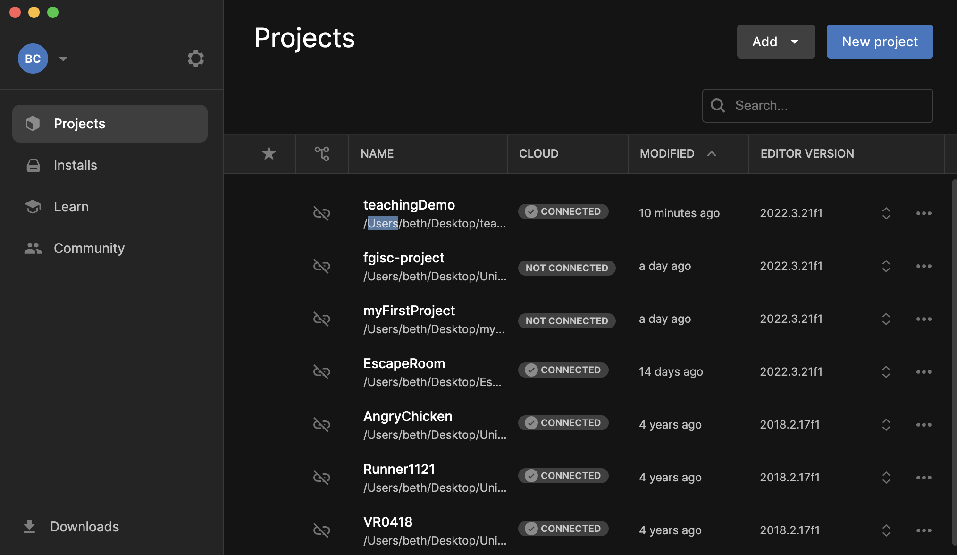
Task: Click the unlinked icon beside EscapeRoom
Action: coord(322,372)
